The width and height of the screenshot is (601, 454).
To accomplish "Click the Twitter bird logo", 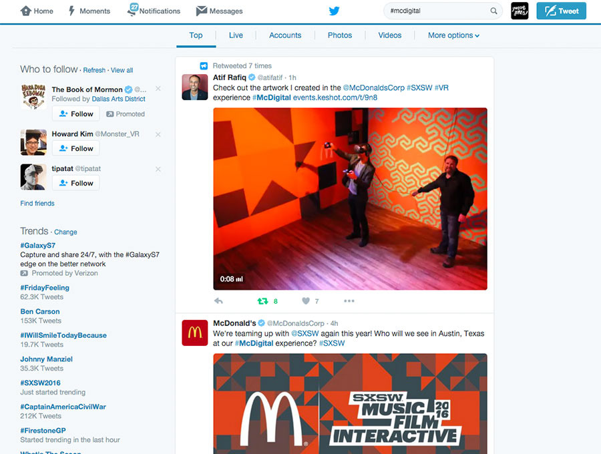I will point(334,11).
